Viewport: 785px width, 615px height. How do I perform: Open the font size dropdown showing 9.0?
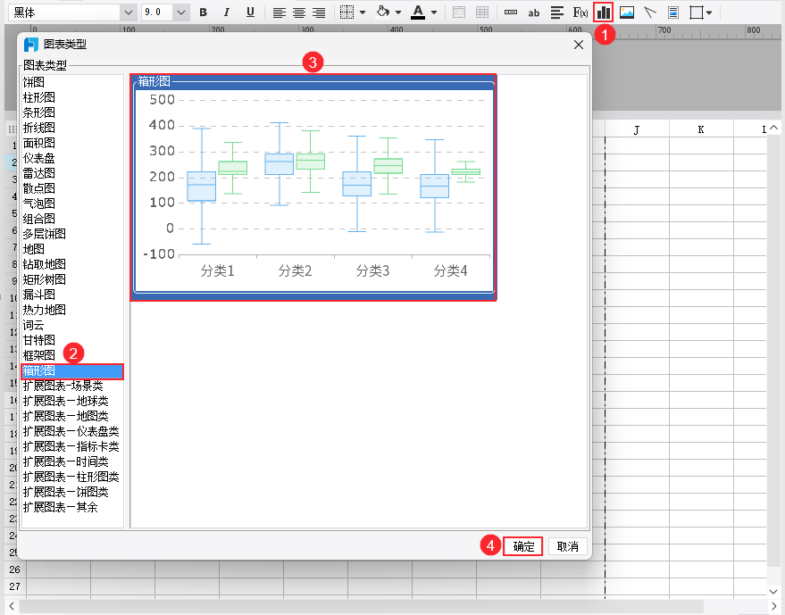tap(182, 12)
